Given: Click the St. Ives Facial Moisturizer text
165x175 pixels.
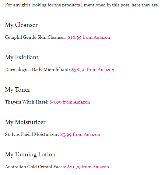Looking at the screenshot, I should (32, 134).
